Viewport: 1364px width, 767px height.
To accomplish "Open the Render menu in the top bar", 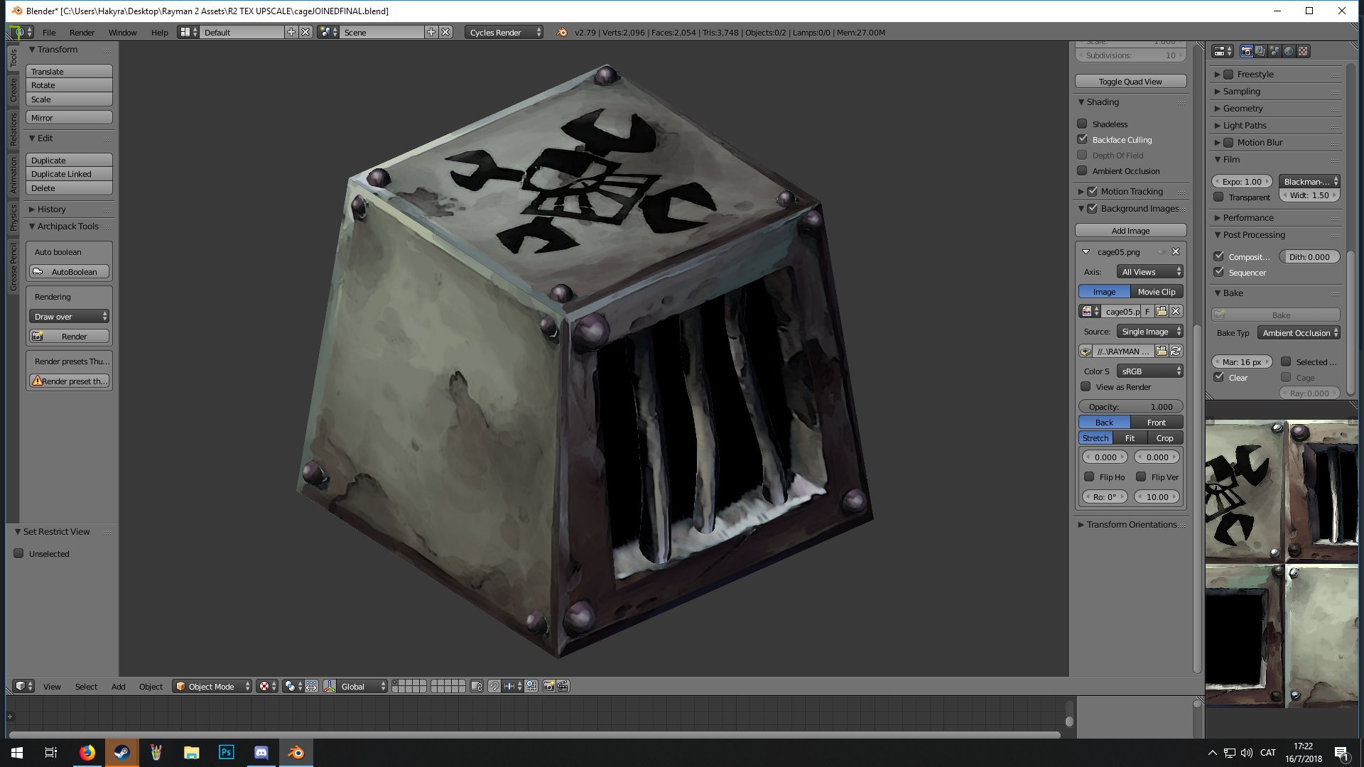I will [82, 32].
